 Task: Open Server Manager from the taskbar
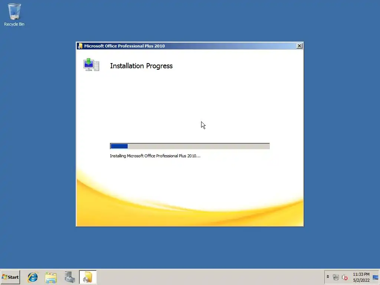(69, 277)
